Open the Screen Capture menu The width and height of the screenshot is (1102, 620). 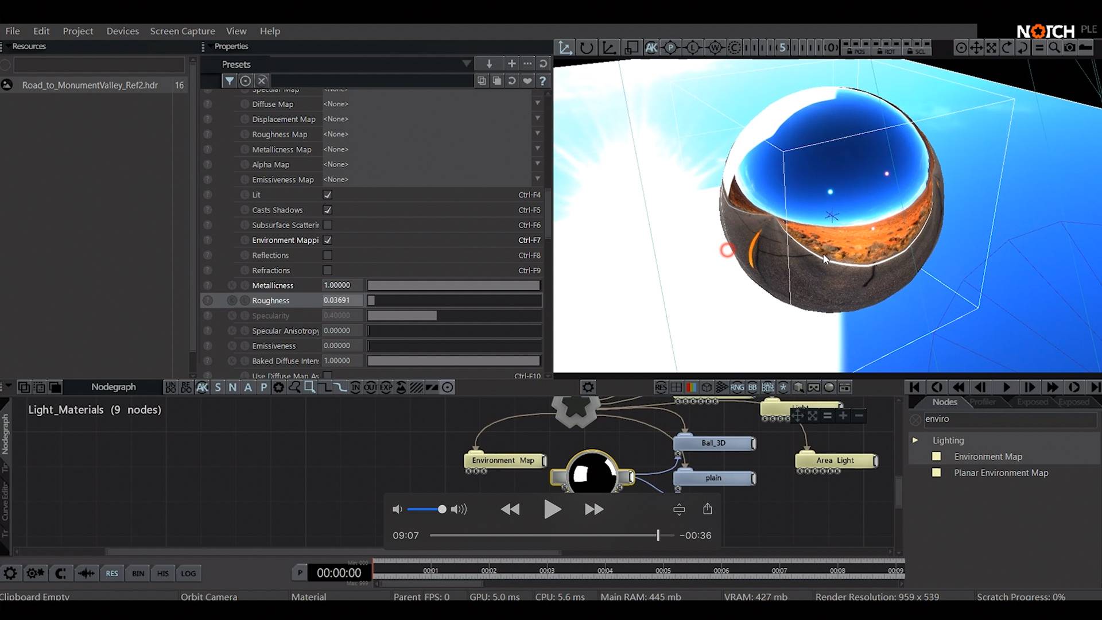pyautogui.click(x=183, y=31)
